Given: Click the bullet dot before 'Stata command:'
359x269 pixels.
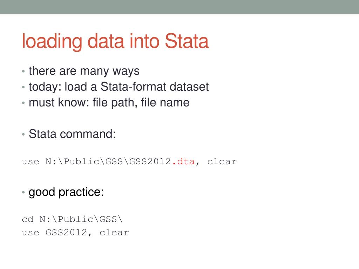Looking at the screenshot, I should coord(23,134).
